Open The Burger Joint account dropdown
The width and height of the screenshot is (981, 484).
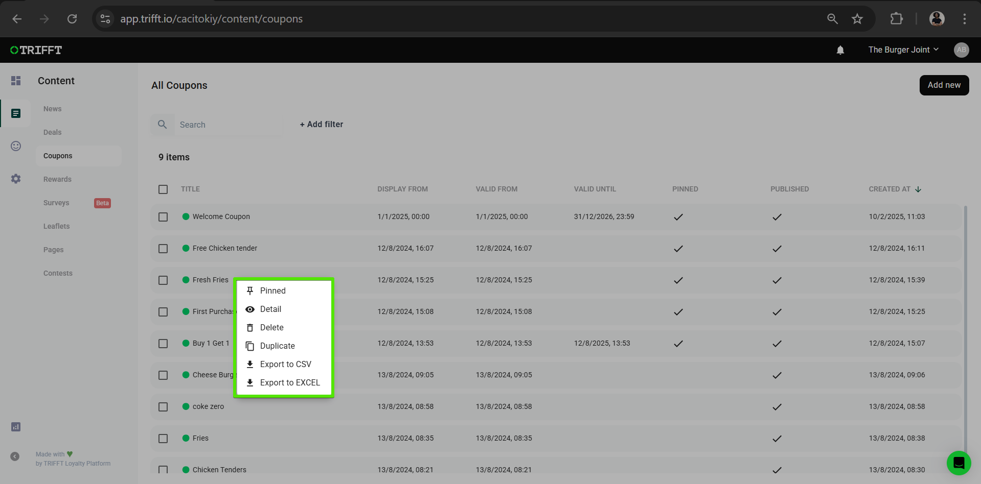point(903,50)
